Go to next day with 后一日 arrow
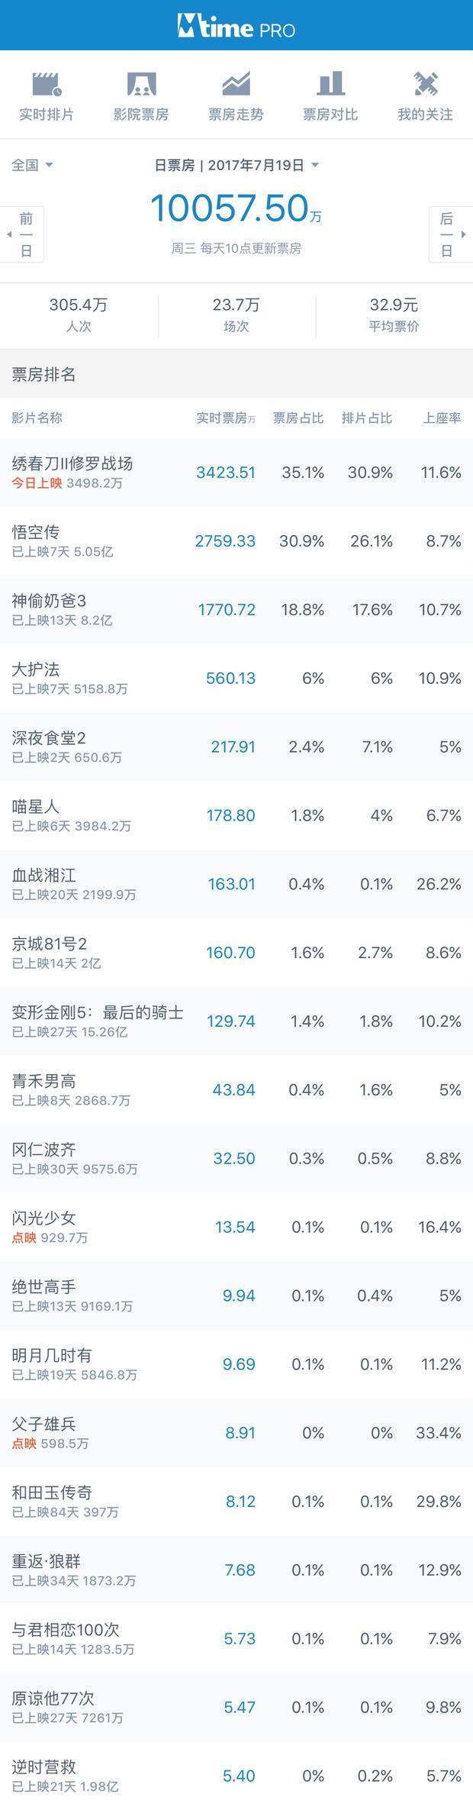 point(451,234)
